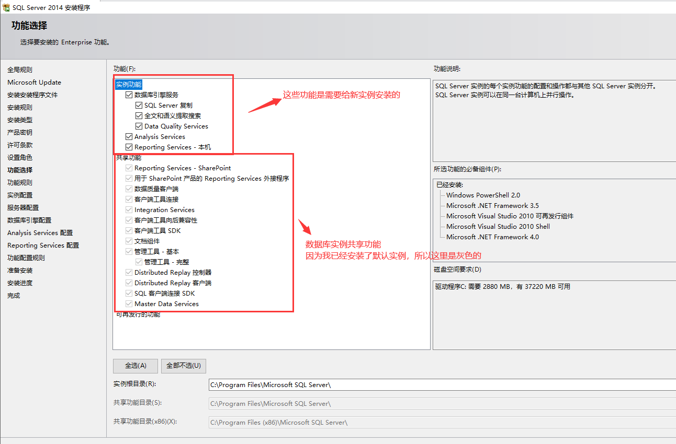Go to 功能配置规则 step
Image resolution: width=676 pixels, height=444 pixels.
click(26, 258)
